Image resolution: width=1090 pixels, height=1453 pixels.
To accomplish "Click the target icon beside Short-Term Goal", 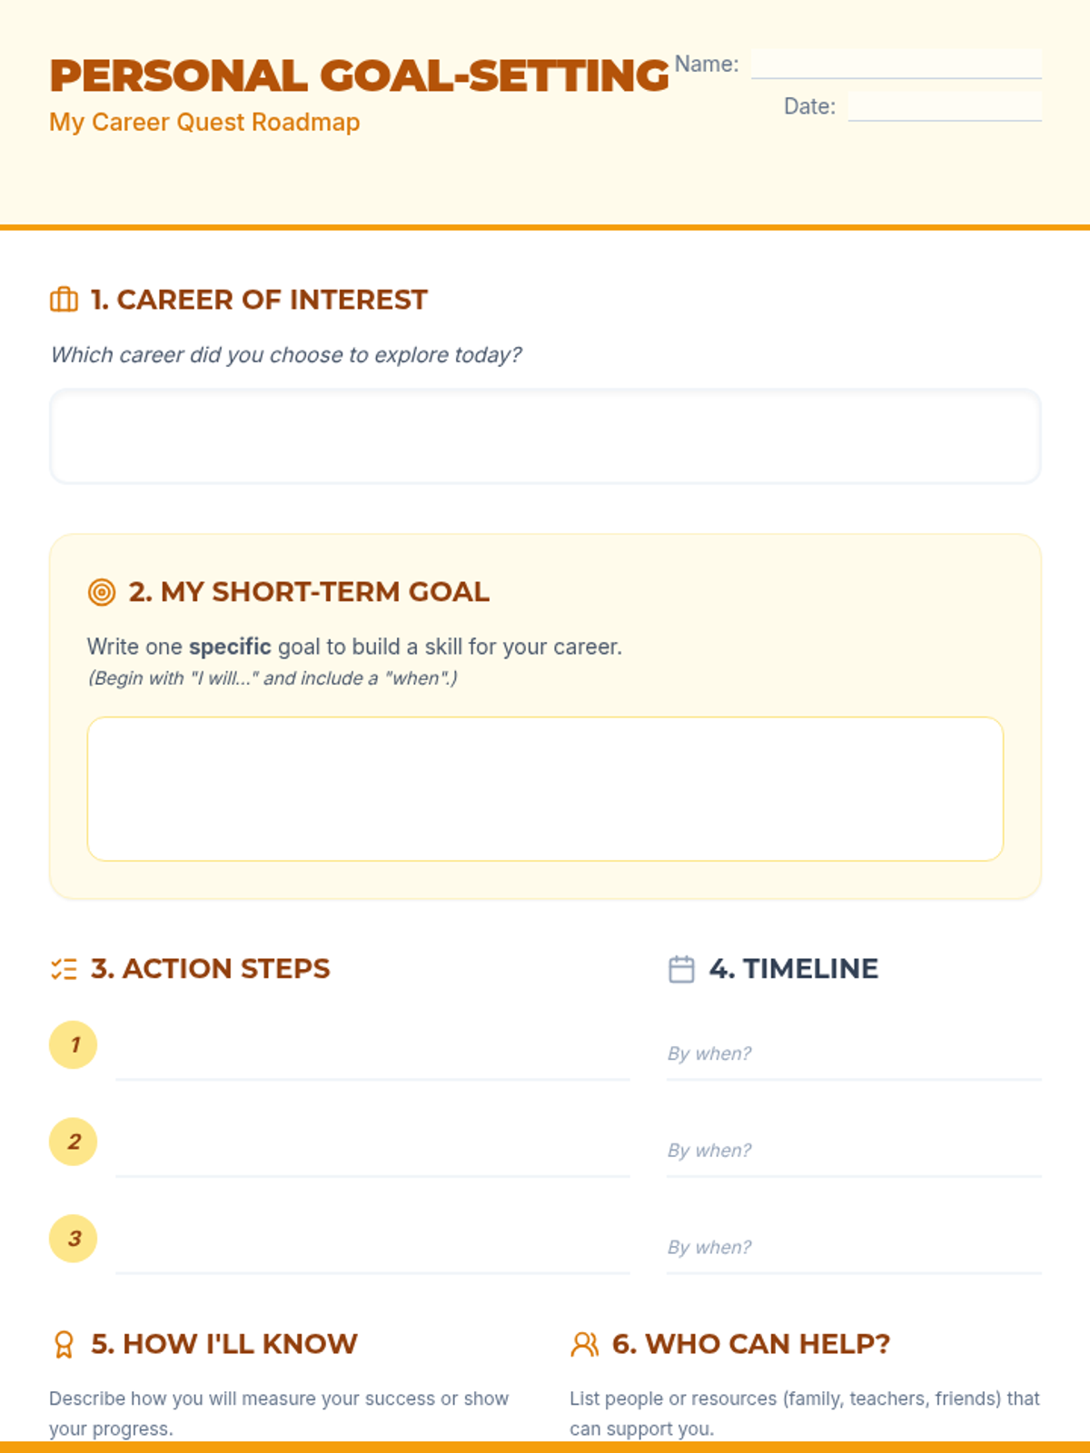I will 102,592.
